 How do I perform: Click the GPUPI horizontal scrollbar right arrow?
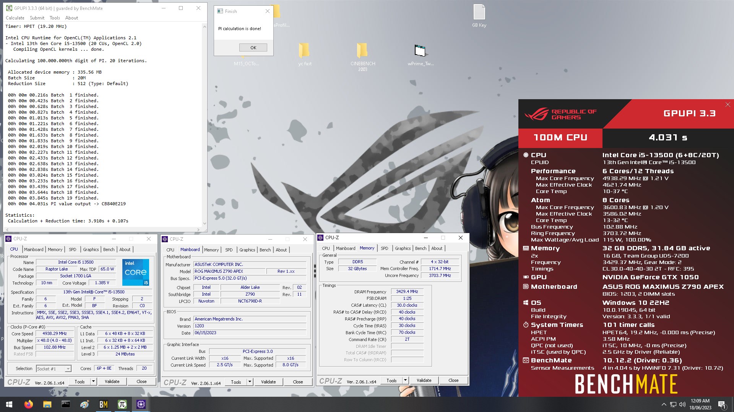198,230
